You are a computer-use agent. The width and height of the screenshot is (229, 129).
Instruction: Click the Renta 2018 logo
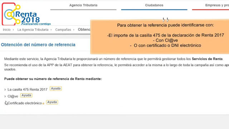pos(26,14)
